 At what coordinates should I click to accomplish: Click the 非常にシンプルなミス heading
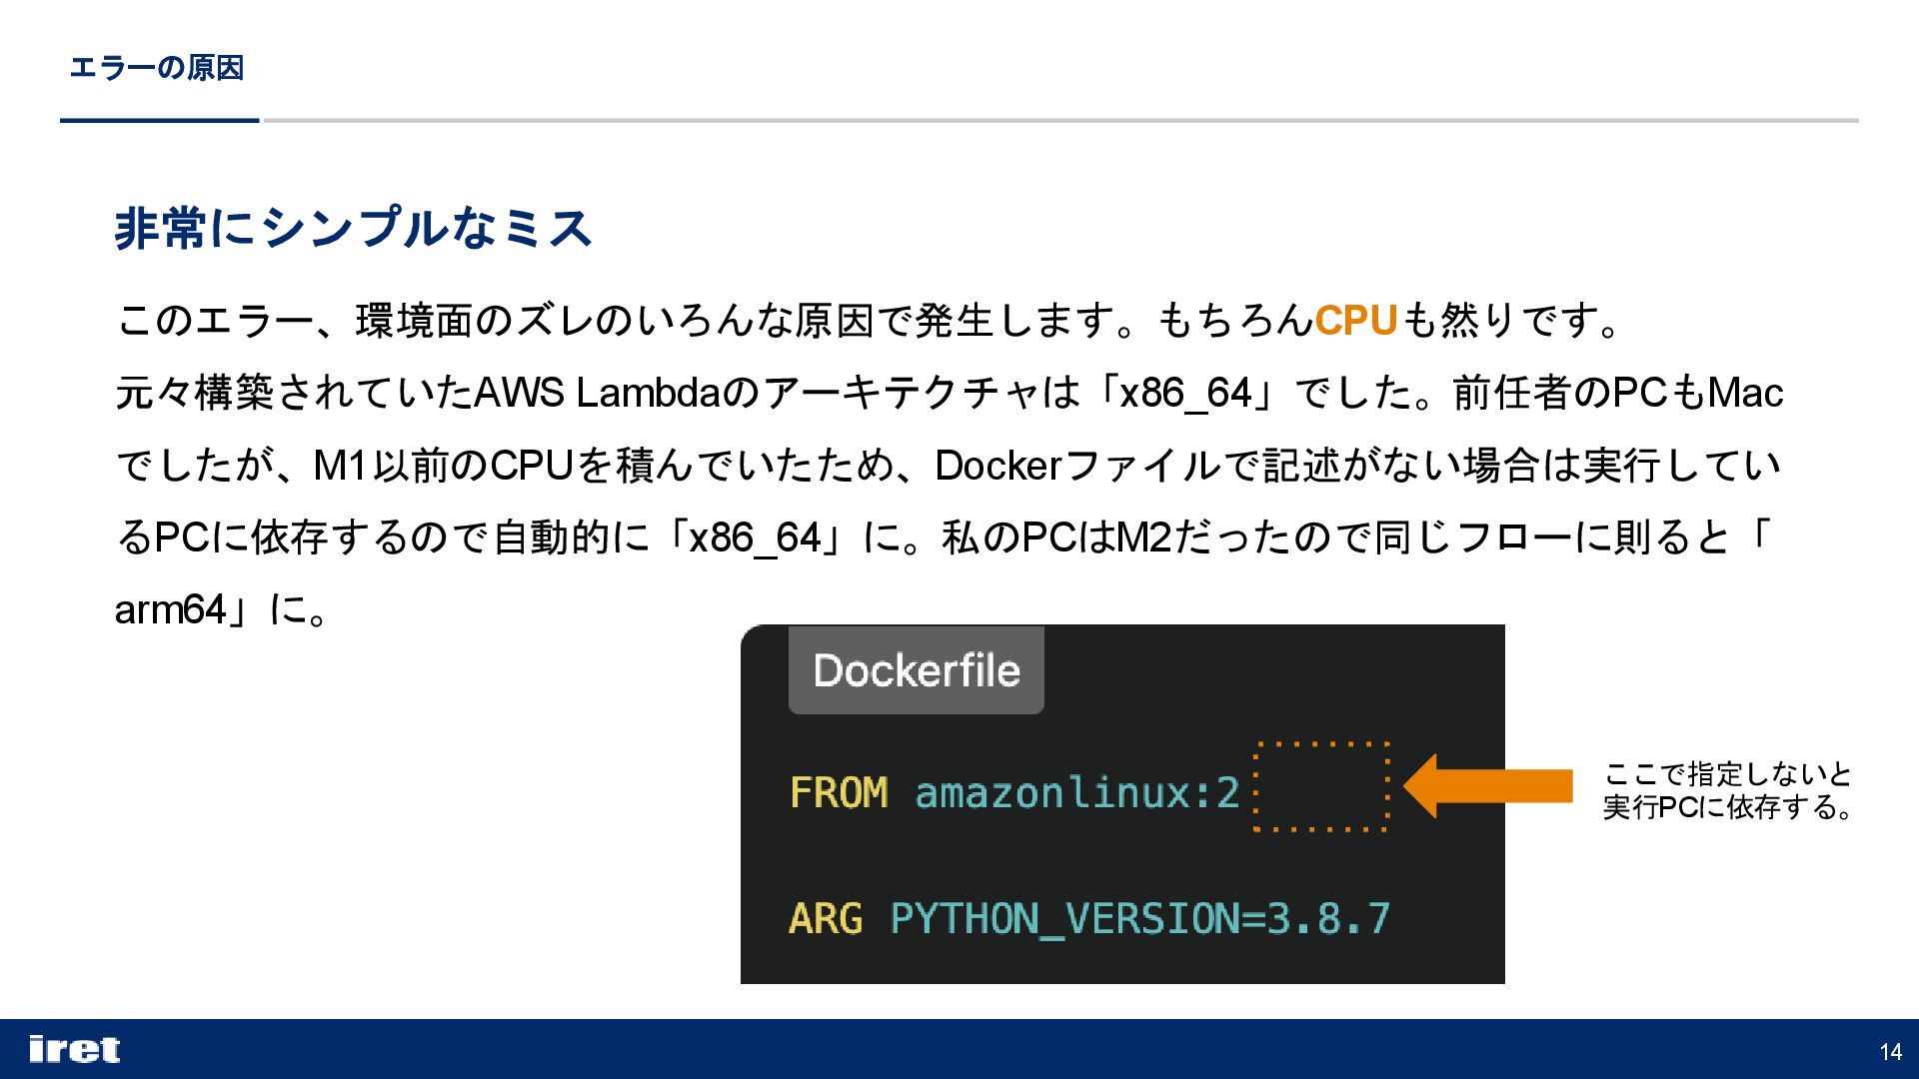click(x=354, y=228)
